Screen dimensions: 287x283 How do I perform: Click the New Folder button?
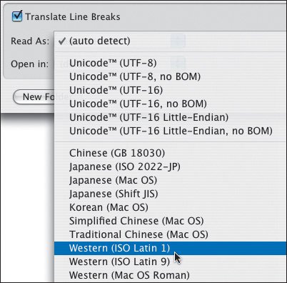(34, 97)
